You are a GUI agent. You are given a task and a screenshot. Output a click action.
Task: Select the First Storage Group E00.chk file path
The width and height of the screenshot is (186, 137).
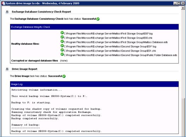click(x=108, y=38)
